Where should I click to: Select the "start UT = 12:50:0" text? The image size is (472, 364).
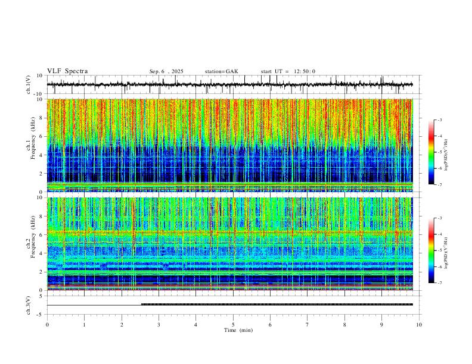tap(288, 71)
